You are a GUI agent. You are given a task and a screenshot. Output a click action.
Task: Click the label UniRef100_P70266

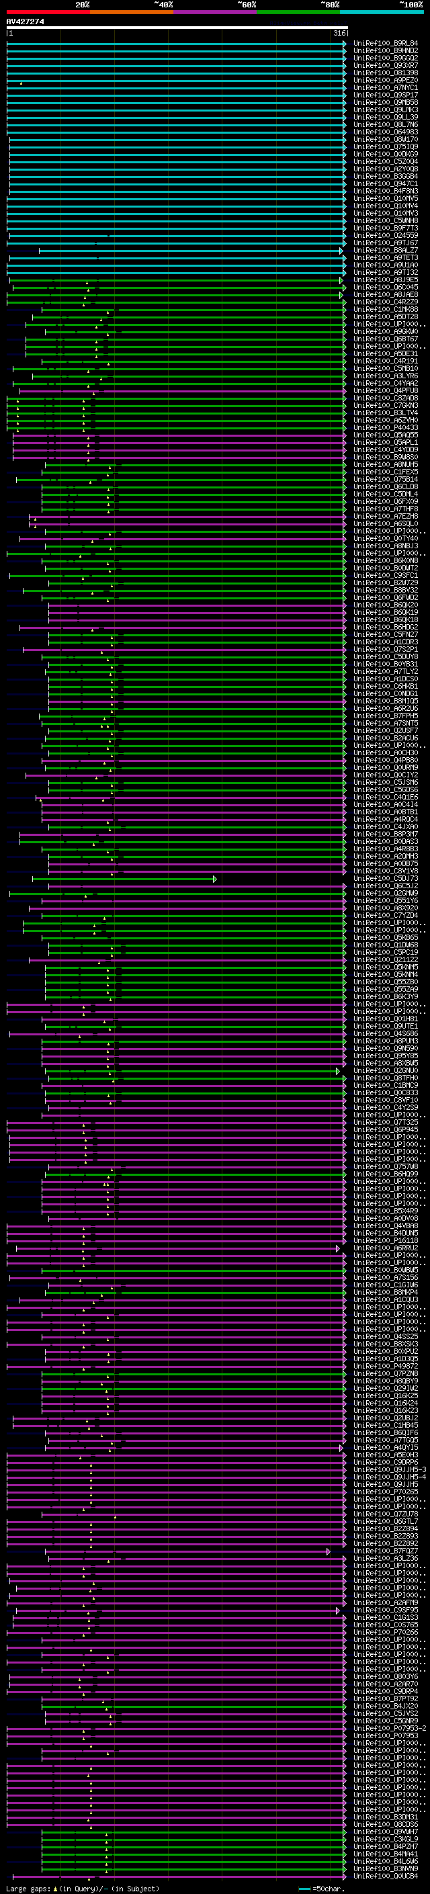coord(385,1631)
